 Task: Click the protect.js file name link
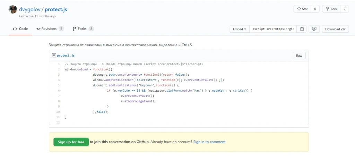66,55
